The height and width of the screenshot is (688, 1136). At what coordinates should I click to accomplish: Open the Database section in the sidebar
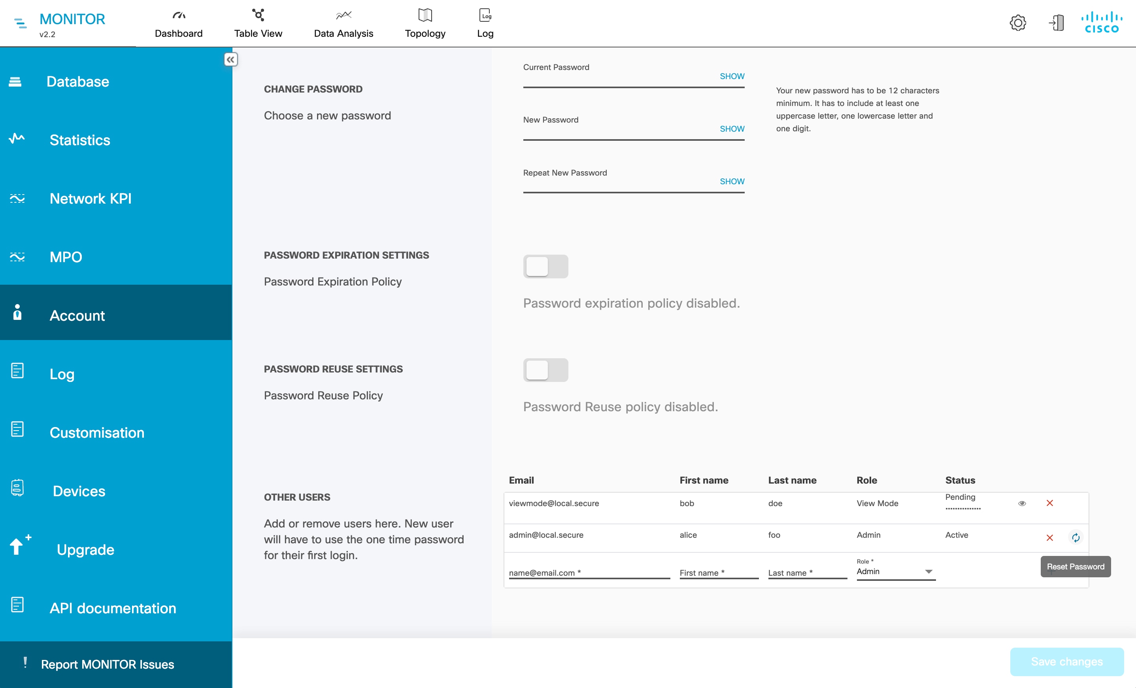coord(77,81)
